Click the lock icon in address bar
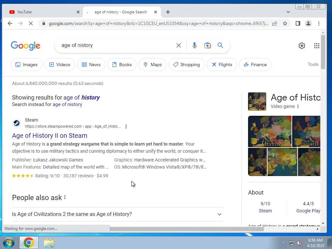Viewport: 332px width, 249px height. click(44, 23)
